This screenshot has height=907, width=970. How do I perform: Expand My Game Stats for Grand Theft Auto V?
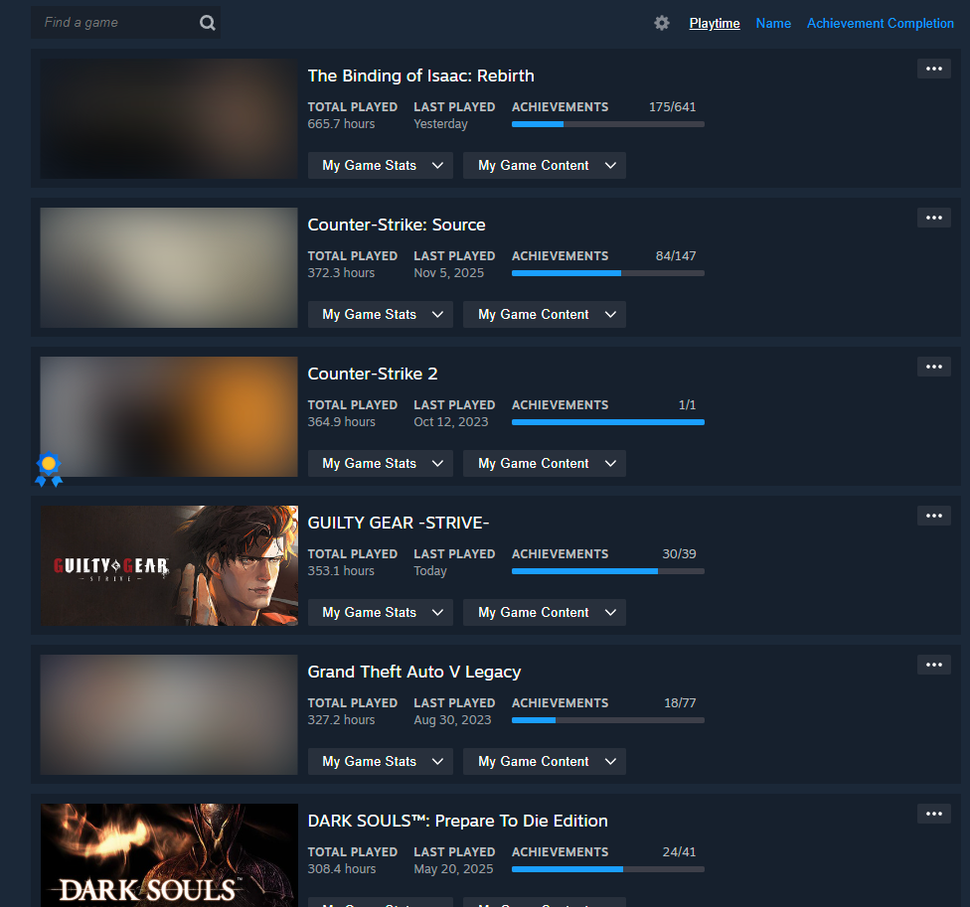381,762
